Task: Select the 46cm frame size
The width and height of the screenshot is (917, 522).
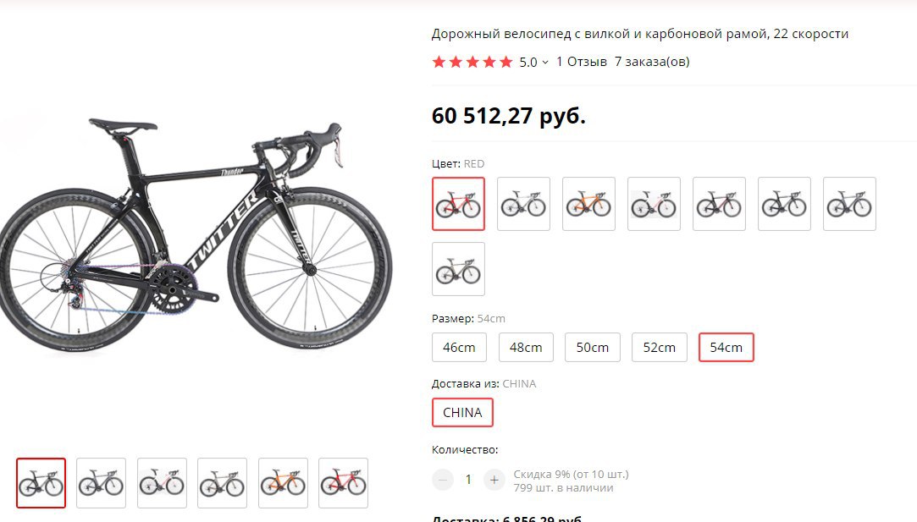Action: (x=459, y=348)
